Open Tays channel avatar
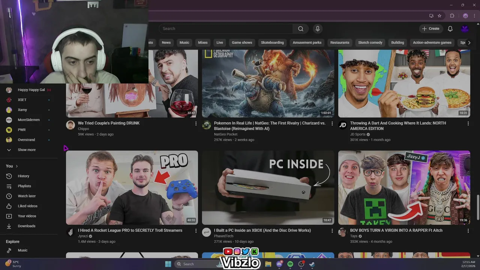 coord(343,232)
